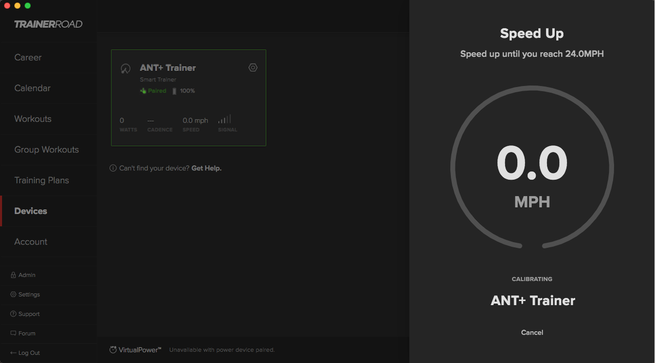655x363 pixels.
Task: Open Settings in the sidebar
Action: click(x=29, y=294)
